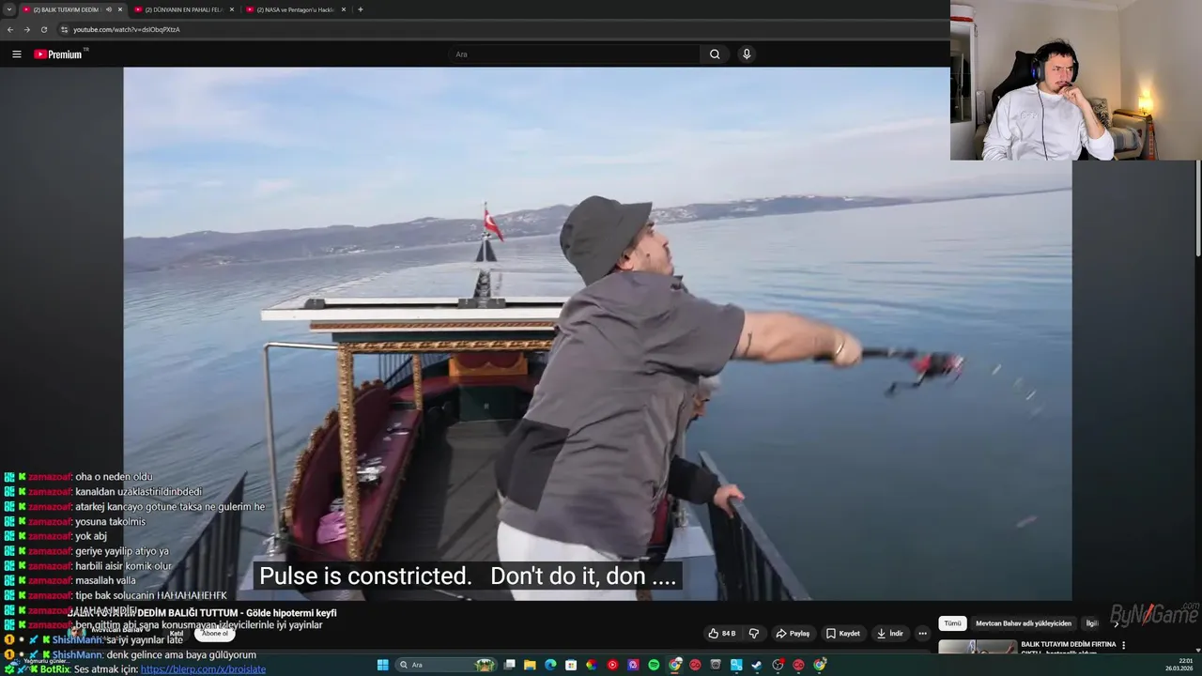Reload the page with refresh icon
1202x676 pixels.
pyautogui.click(x=43, y=29)
